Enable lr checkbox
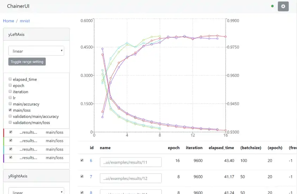297x194 pixels. (x=10, y=98)
